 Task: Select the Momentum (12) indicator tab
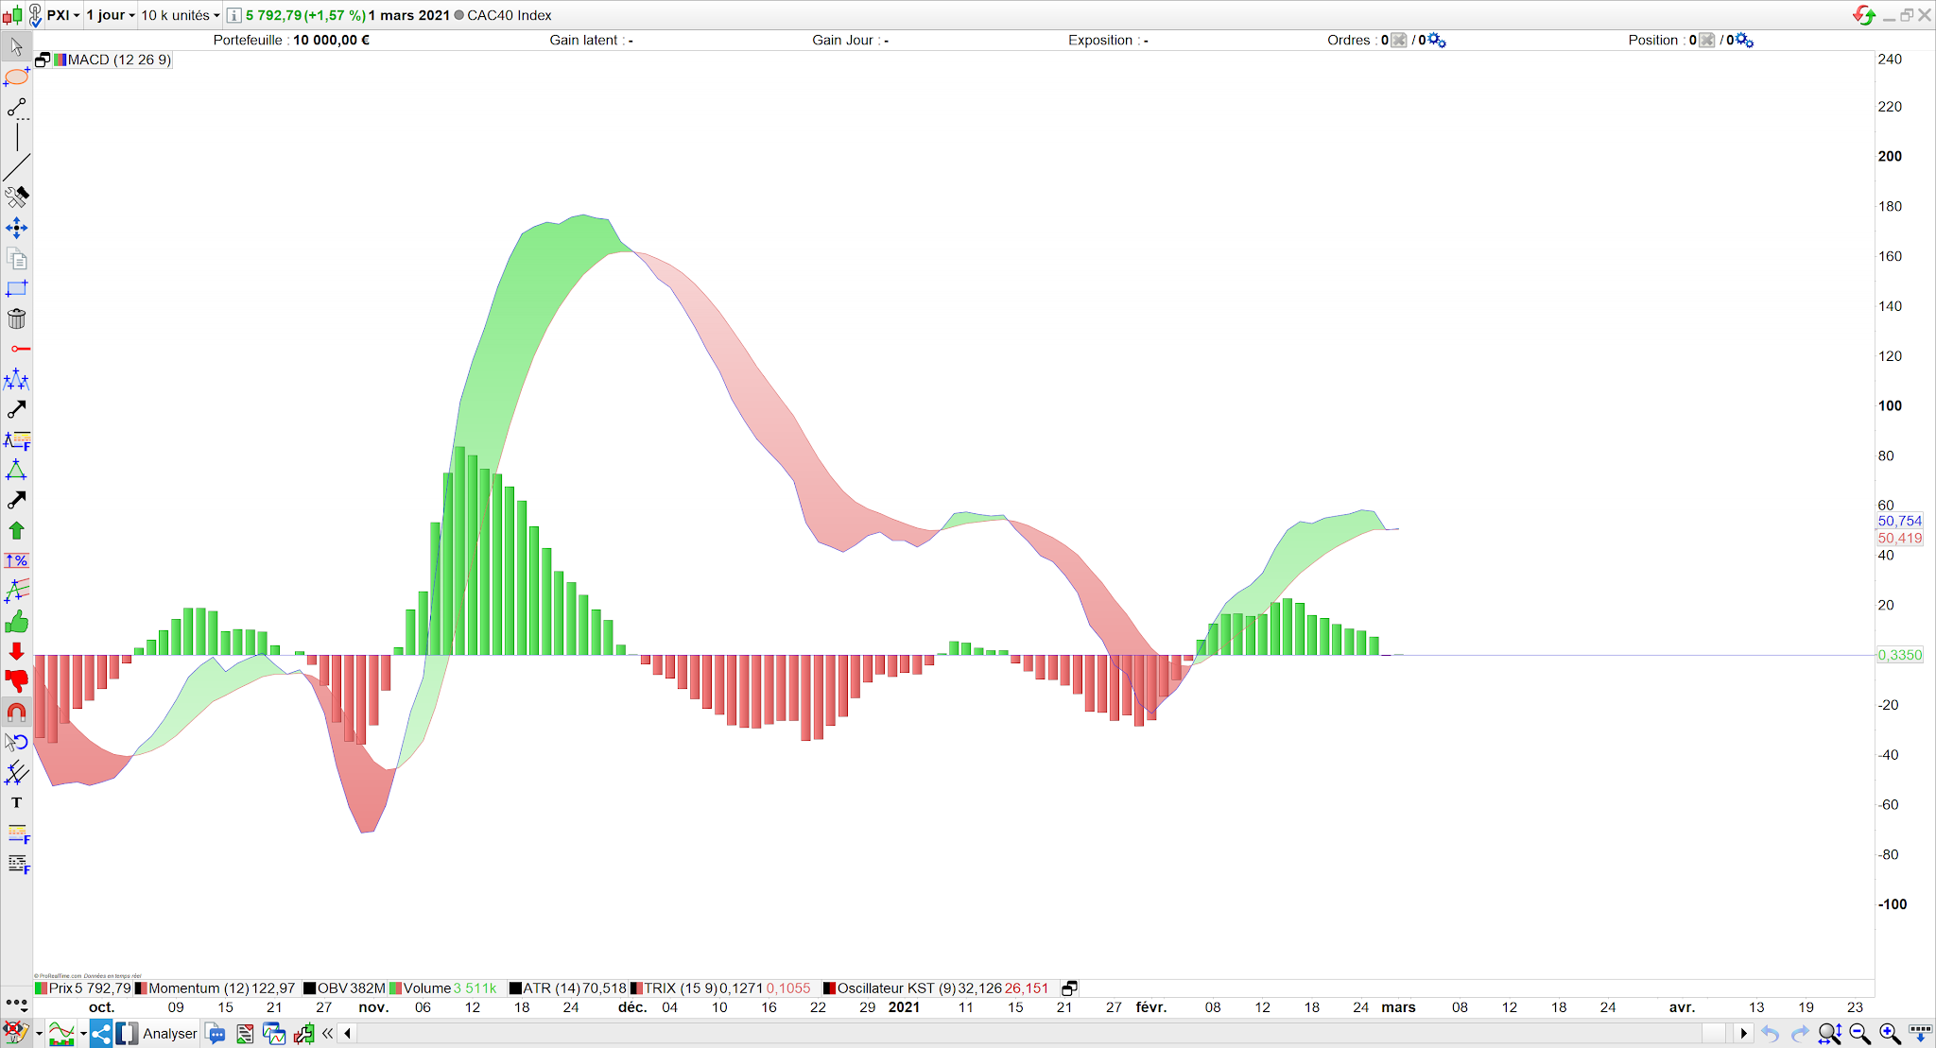(x=216, y=988)
